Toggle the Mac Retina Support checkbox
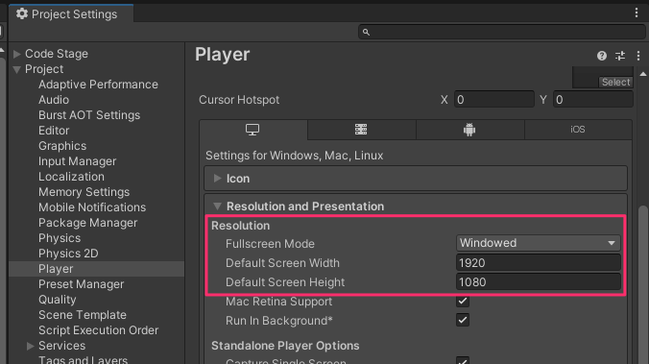This screenshot has width=649, height=364. 463,301
